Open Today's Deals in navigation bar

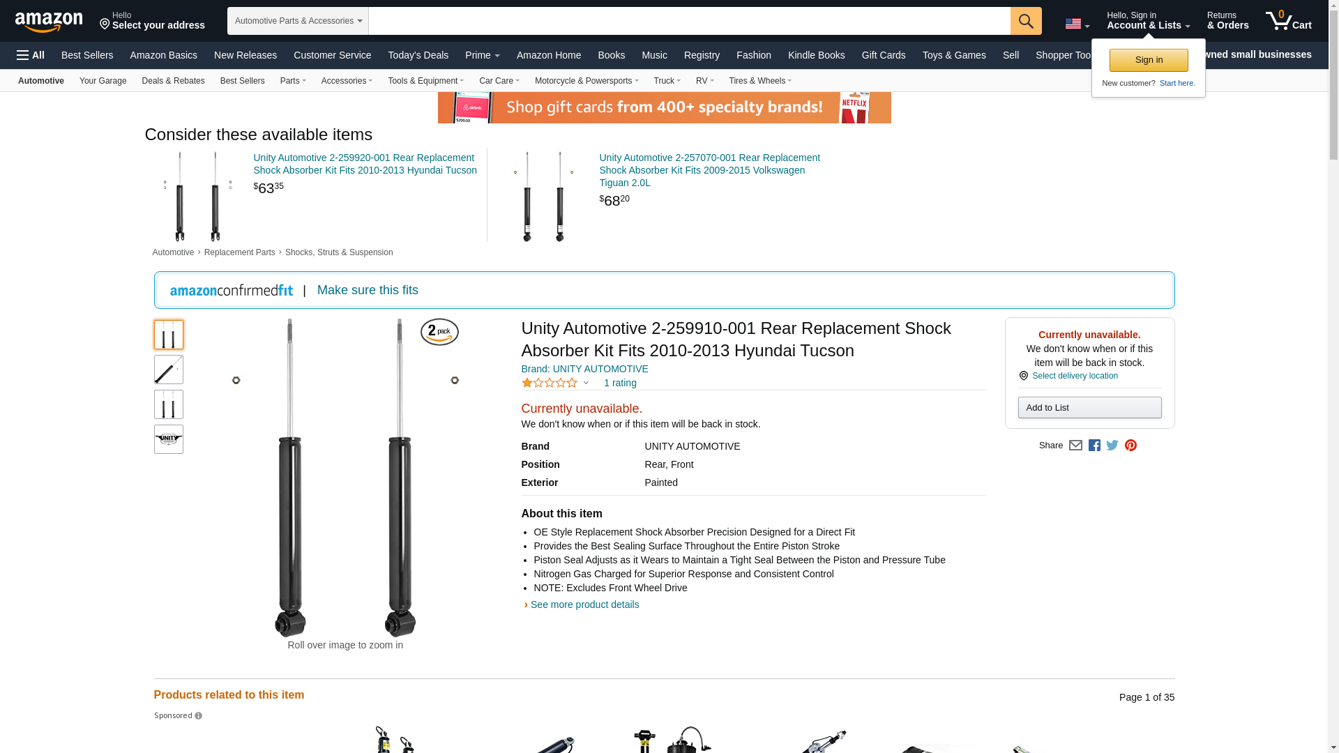[418, 55]
